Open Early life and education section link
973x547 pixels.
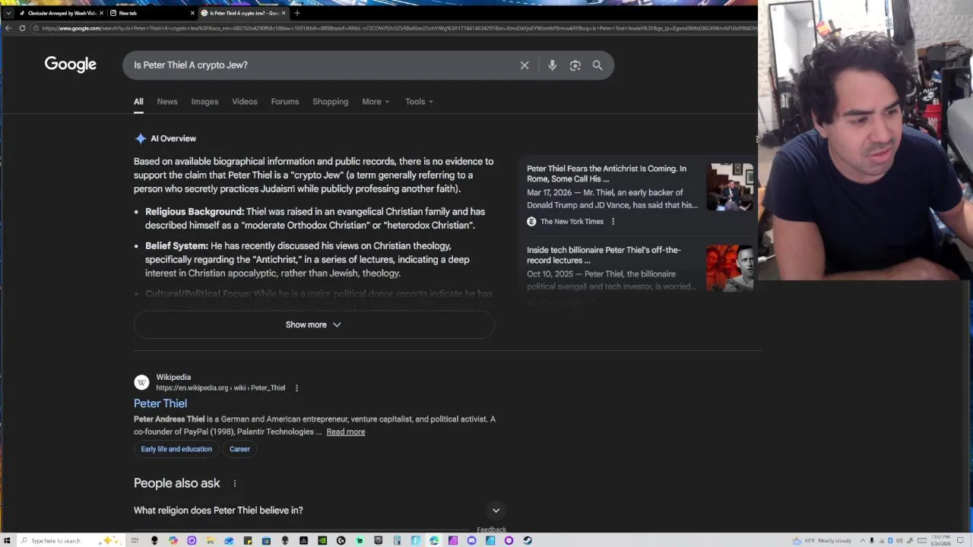[176, 449]
